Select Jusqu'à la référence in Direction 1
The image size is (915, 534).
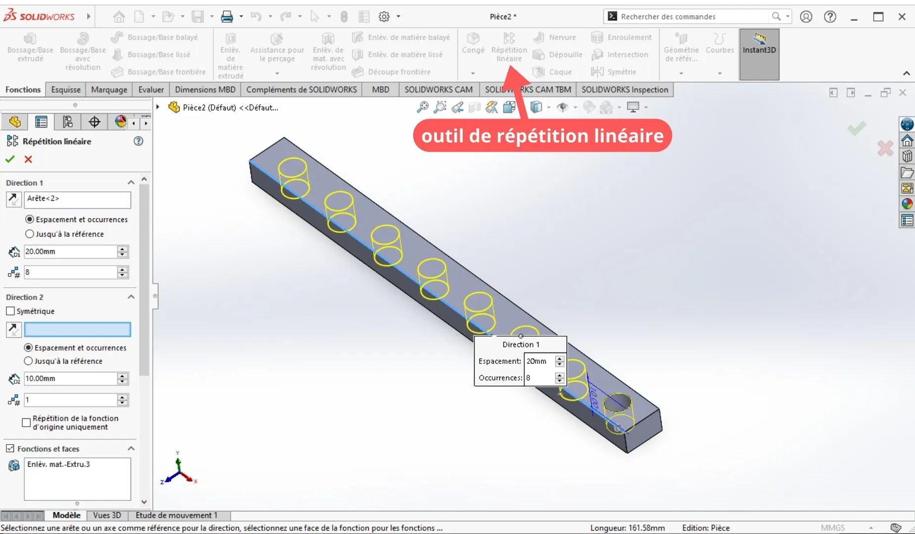coord(30,234)
